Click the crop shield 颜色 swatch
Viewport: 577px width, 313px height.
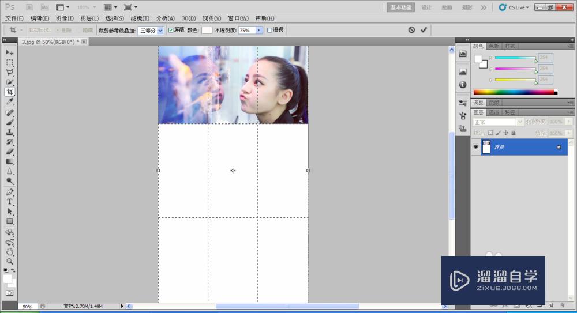[207, 30]
